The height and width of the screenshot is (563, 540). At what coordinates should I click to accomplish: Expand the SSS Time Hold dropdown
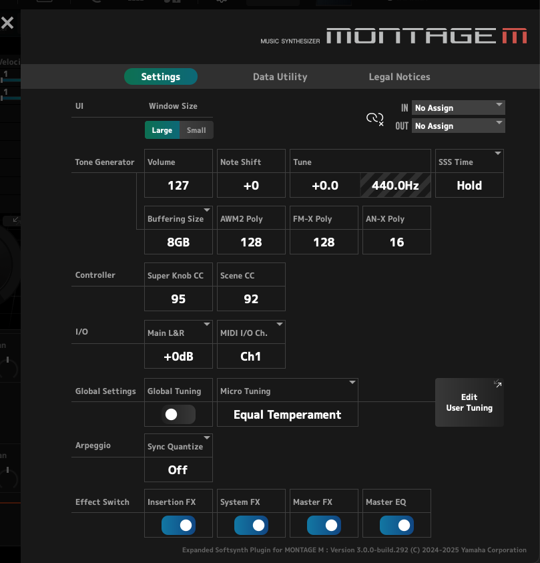[469, 185]
